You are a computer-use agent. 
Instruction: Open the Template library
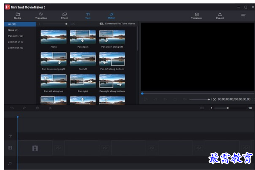pyautogui.click(x=197, y=16)
